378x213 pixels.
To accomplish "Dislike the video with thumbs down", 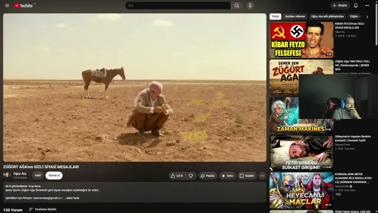I will pos(191,176).
